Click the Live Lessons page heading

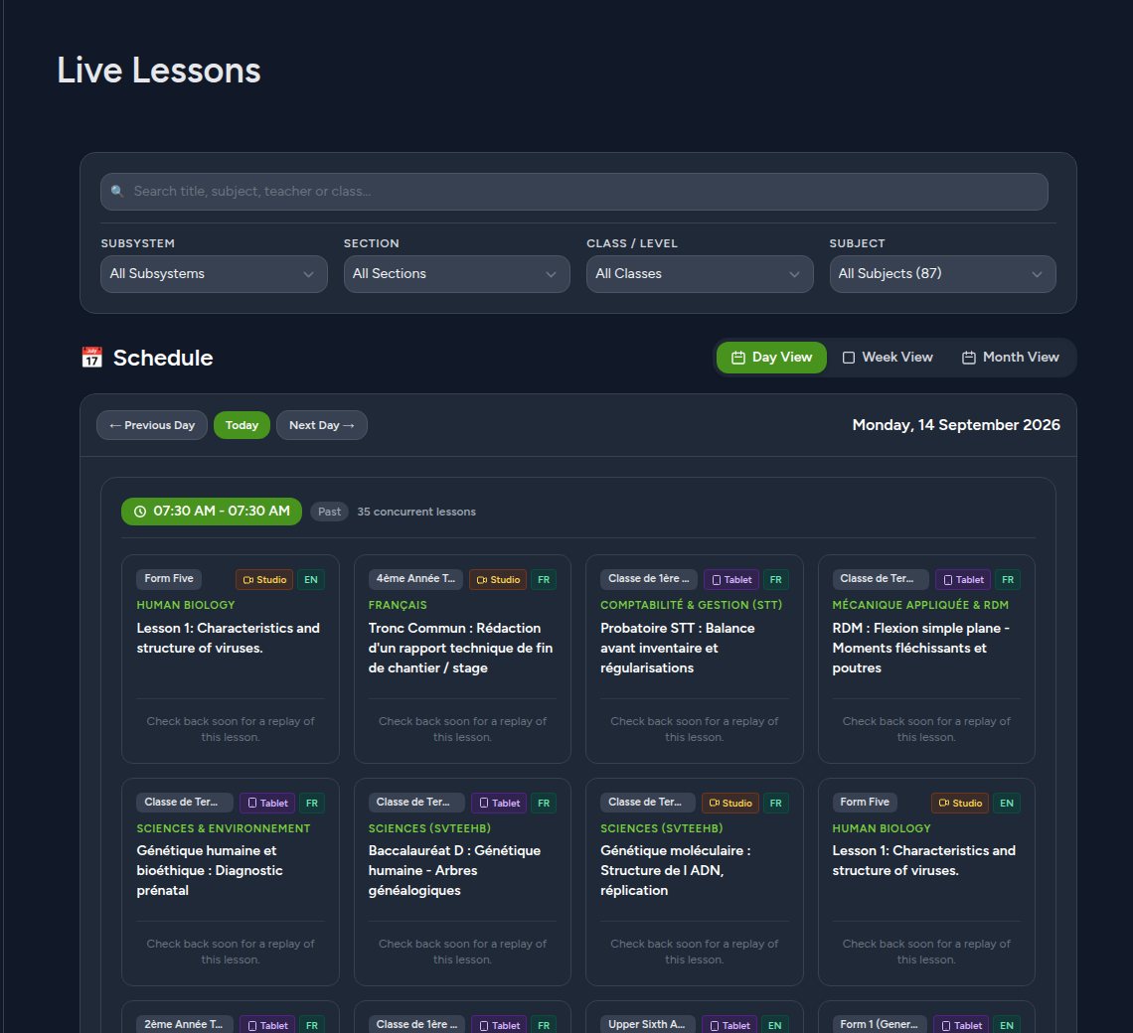(159, 71)
